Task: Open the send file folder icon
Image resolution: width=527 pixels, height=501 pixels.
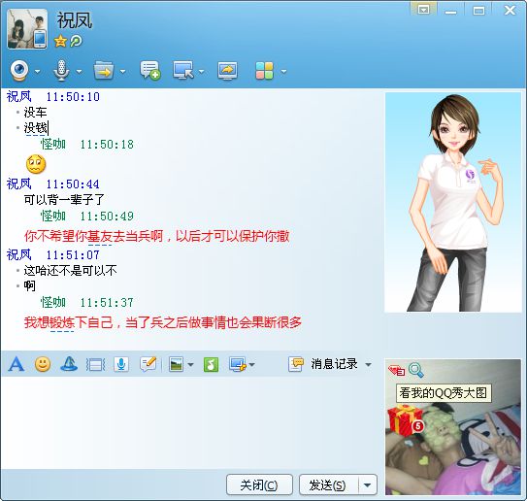Action: [x=104, y=71]
